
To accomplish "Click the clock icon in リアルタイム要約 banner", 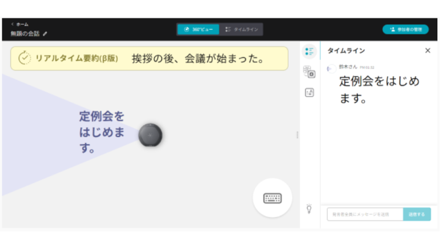I will (x=24, y=58).
